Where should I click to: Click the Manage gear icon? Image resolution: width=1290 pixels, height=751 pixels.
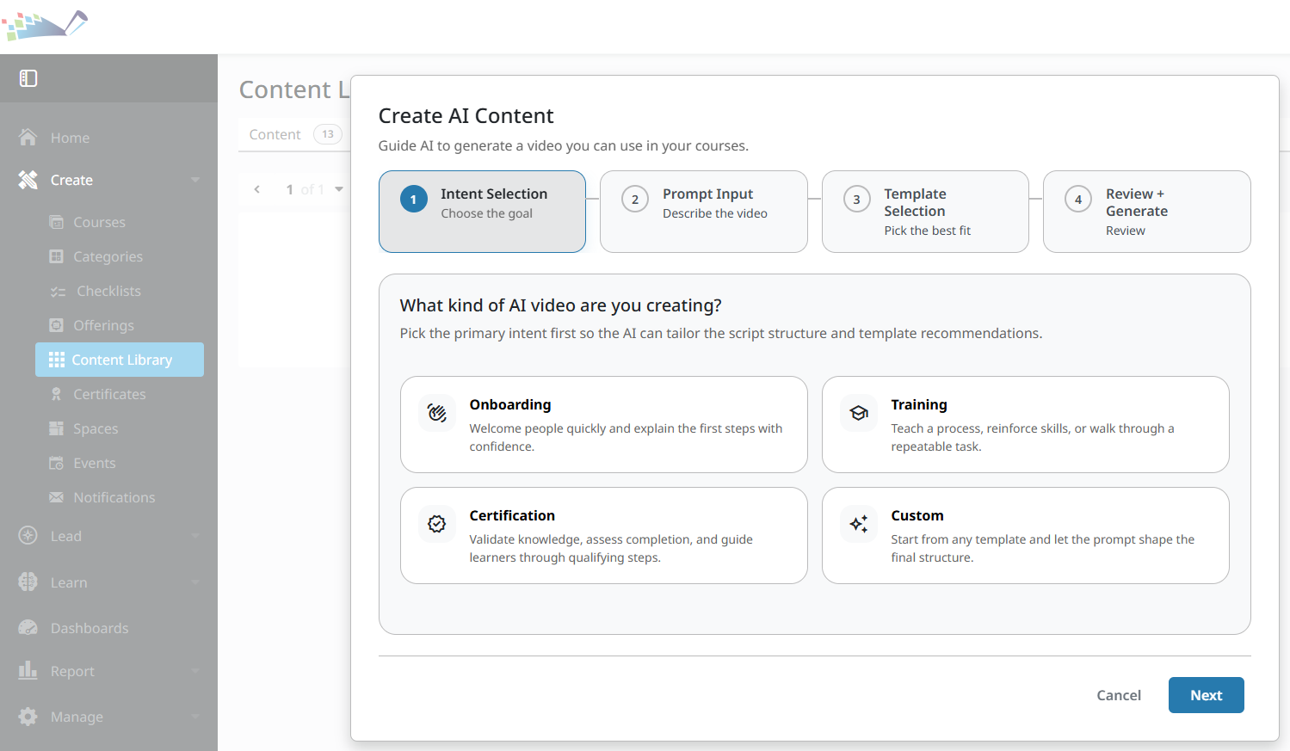28,717
